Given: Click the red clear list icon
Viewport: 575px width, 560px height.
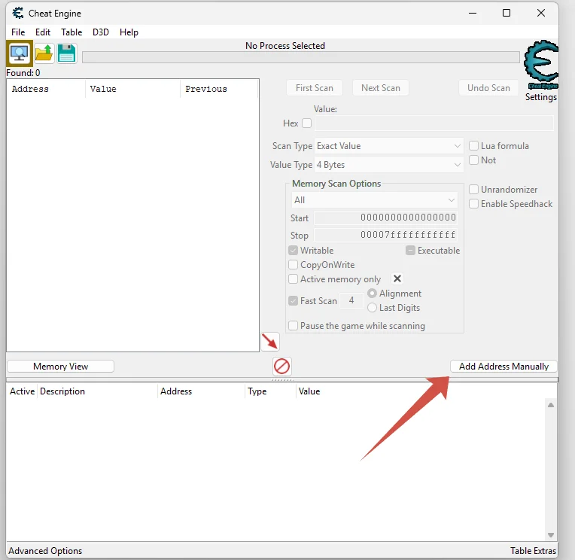Looking at the screenshot, I should coord(282,367).
